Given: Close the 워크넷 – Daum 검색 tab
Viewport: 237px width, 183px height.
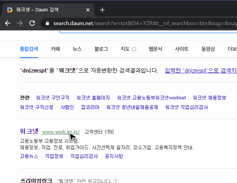Looking at the screenshot, I should (x=88, y=10).
